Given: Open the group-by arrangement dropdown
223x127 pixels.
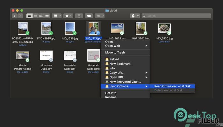Looking at the screenshot, I should tap(57, 16).
